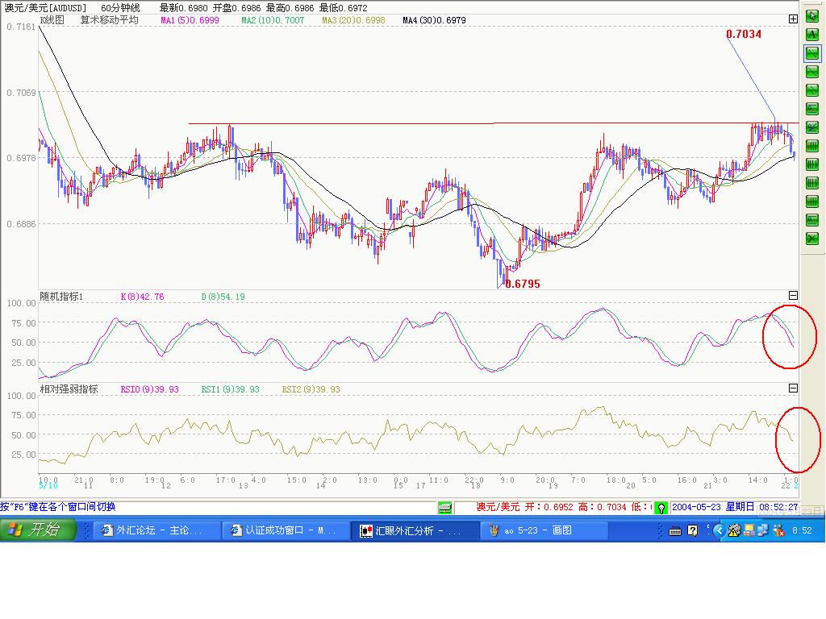Image resolution: width=826 pixels, height=619 pixels.
Task: Click the horizontal lines tool above the delete X tool
Action: 812,219
